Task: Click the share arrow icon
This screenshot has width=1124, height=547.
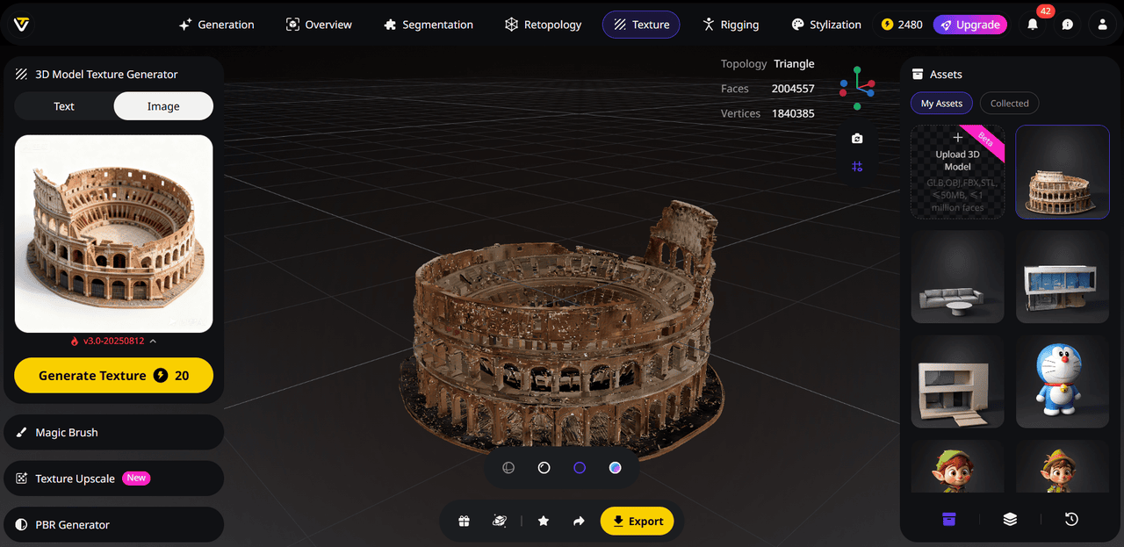Action: click(x=579, y=521)
